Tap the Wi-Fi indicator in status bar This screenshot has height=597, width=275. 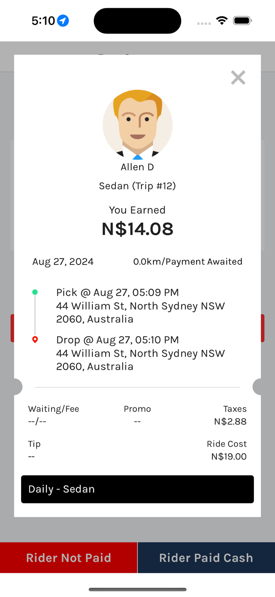pyautogui.click(x=221, y=20)
